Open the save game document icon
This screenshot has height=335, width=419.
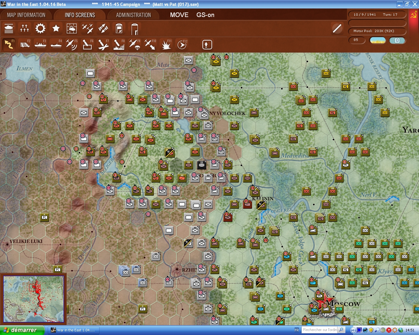click(x=119, y=28)
